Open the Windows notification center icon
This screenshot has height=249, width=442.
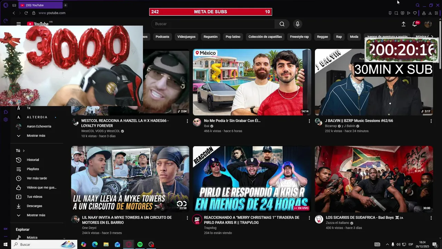(435, 245)
